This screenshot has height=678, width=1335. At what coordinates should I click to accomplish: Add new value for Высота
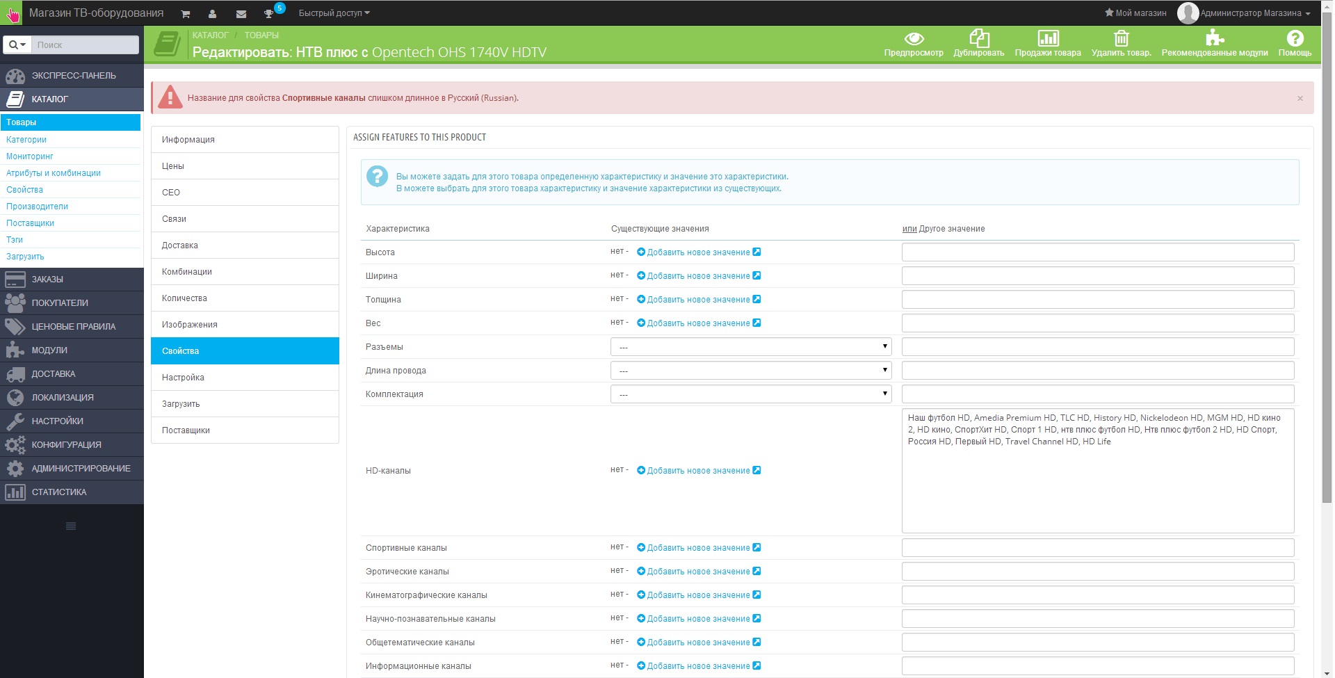[x=699, y=252]
